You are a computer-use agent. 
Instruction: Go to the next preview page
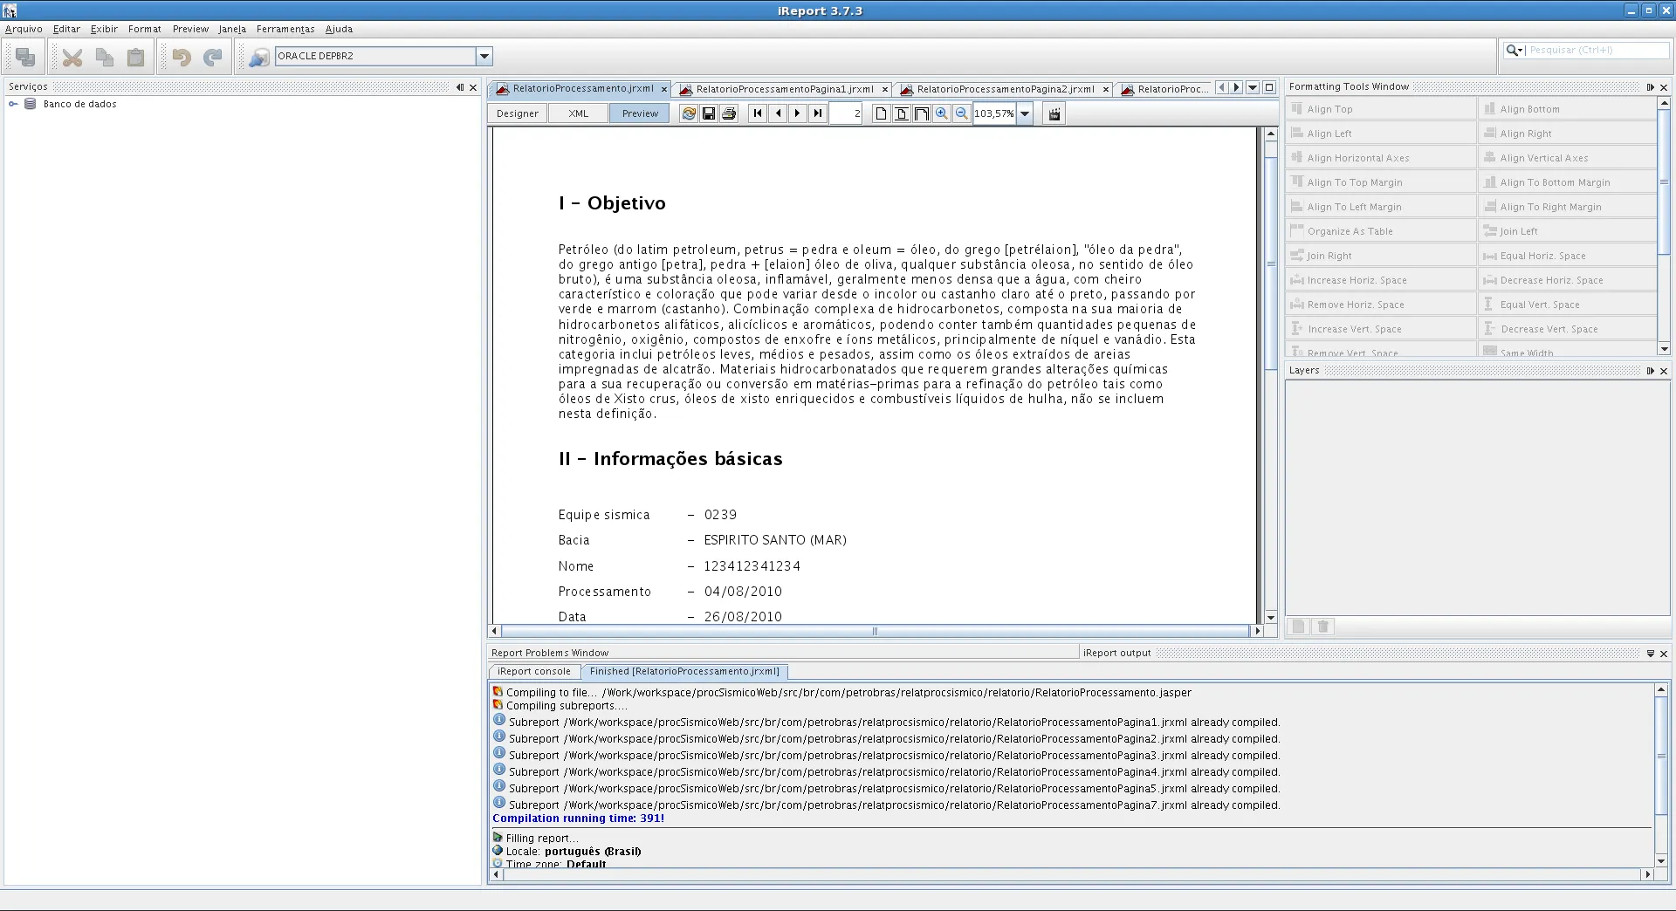point(798,113)
